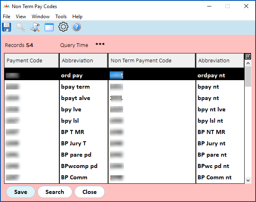Select the 'BPwcomp pd' cell
Screen dimensions: 256x202
84,166
